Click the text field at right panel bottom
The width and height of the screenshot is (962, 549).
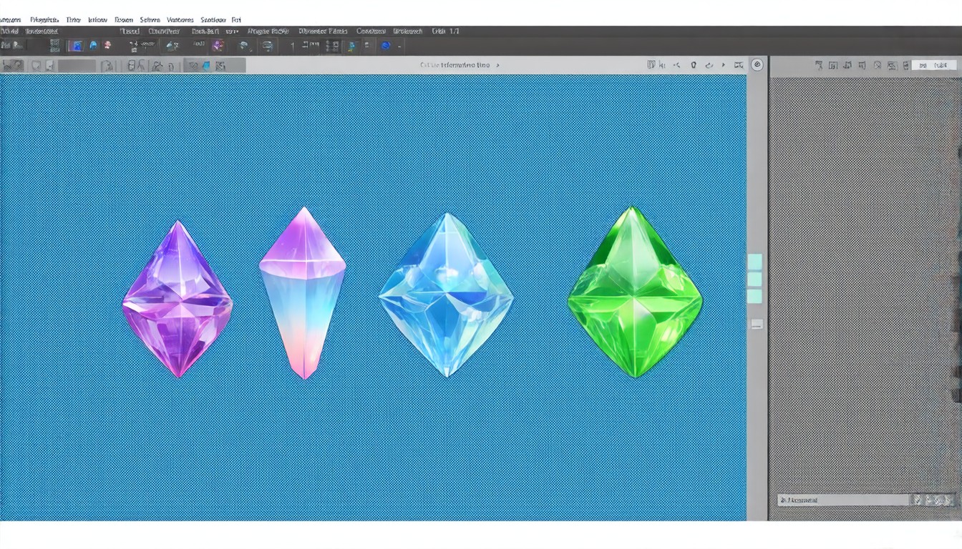[x=843, y=500]
